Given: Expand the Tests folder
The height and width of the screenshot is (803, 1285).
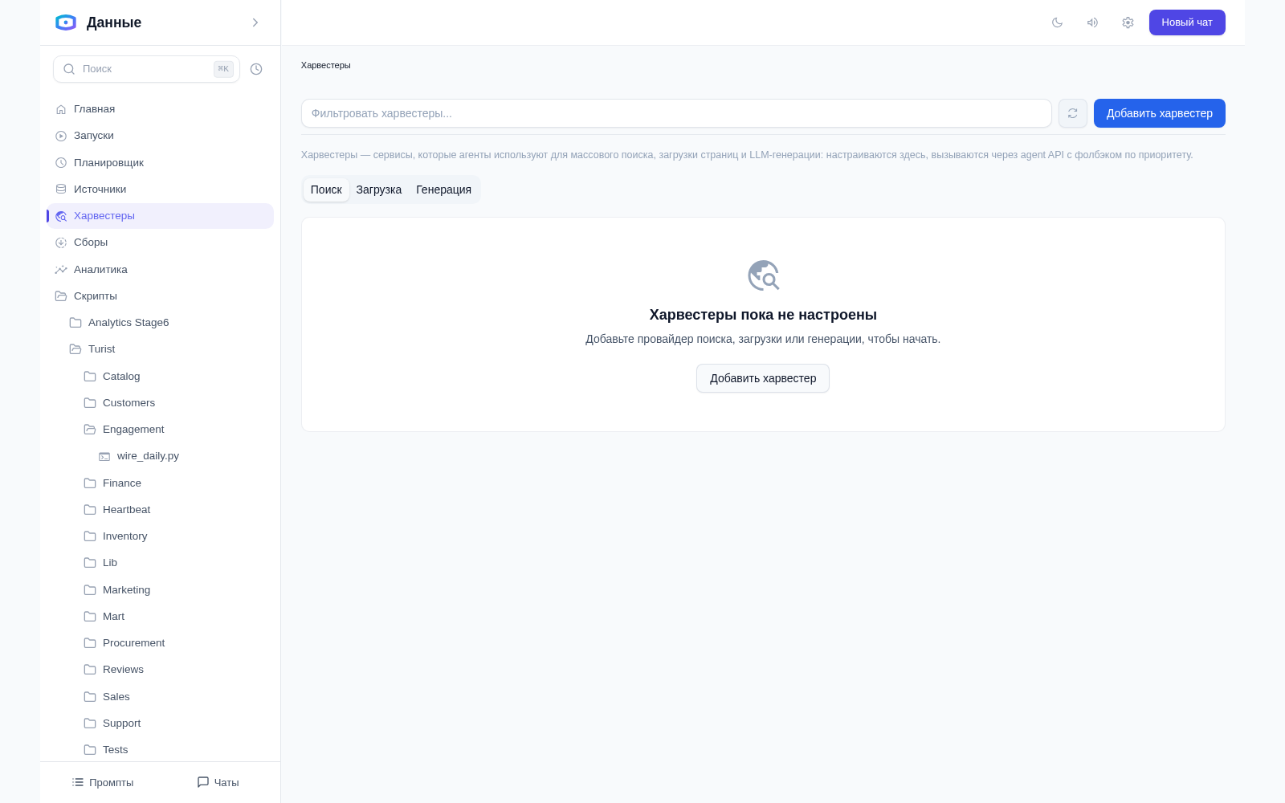Looking at the screenshot, I should point(175,750).
